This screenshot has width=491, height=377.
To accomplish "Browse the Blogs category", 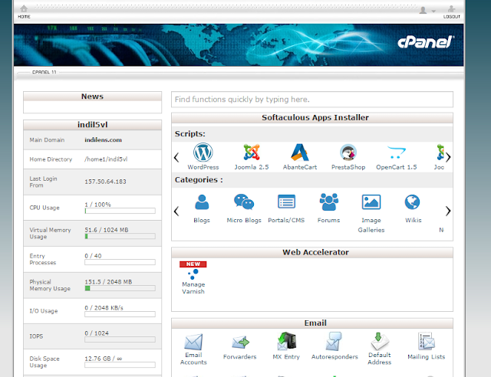I will [x=202, y=208].
